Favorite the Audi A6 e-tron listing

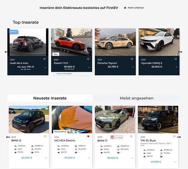point(44,59)
